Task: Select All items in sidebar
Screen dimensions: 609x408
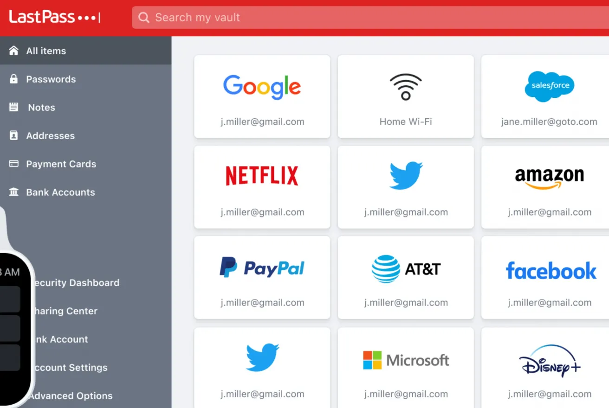Action: [85, 51]
